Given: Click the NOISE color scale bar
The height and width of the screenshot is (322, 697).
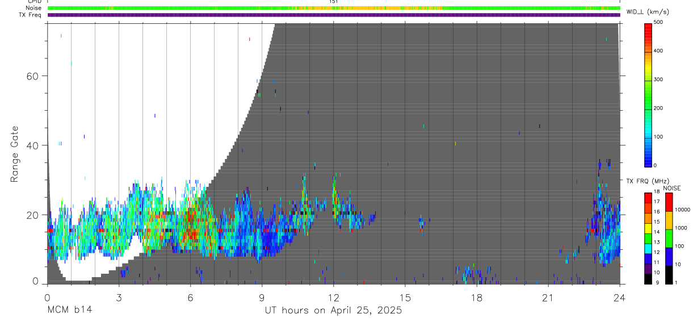Looking at the screenshot, I should tap(669, 238).
